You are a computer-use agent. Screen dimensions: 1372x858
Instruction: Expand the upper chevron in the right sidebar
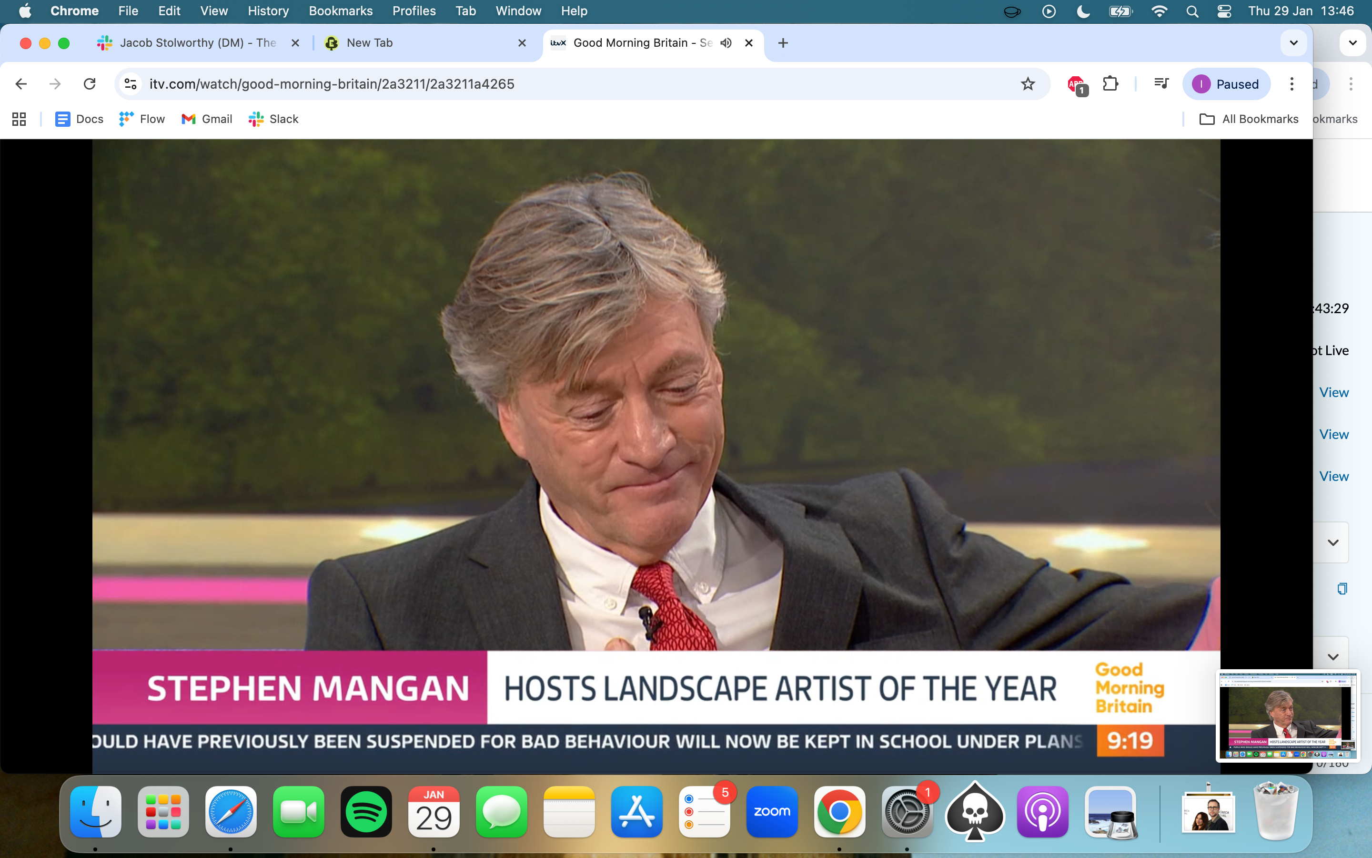pyautogui.click(x=1333, y=542)
